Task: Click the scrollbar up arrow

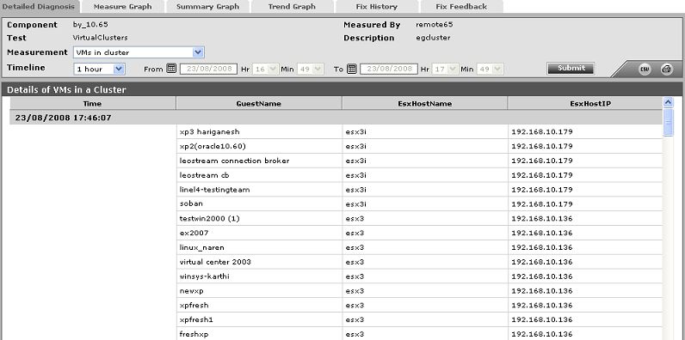Action: tap(668, 102)
